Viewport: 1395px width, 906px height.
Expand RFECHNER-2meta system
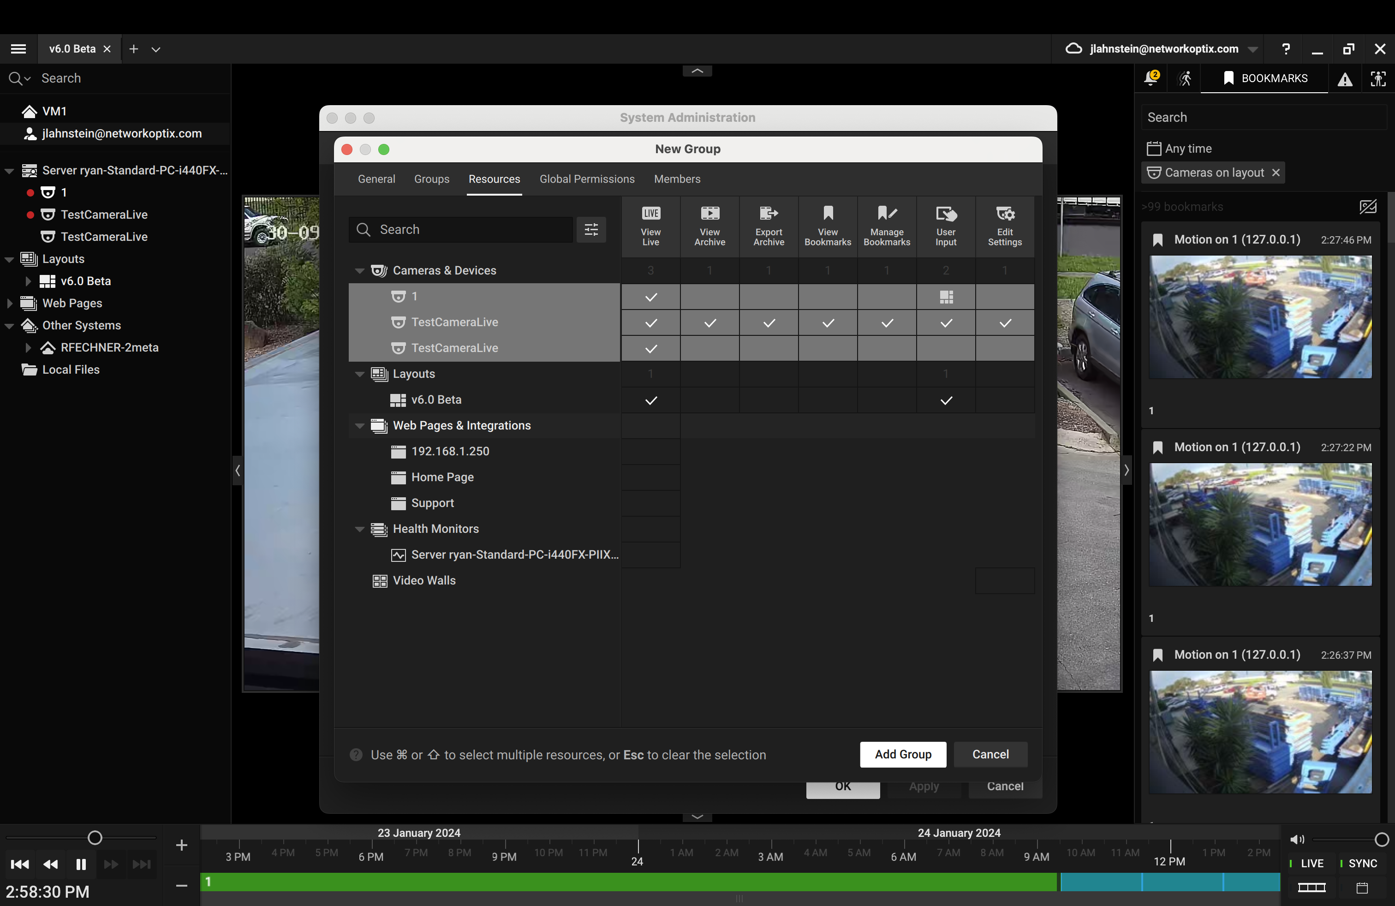coord(28,347)
